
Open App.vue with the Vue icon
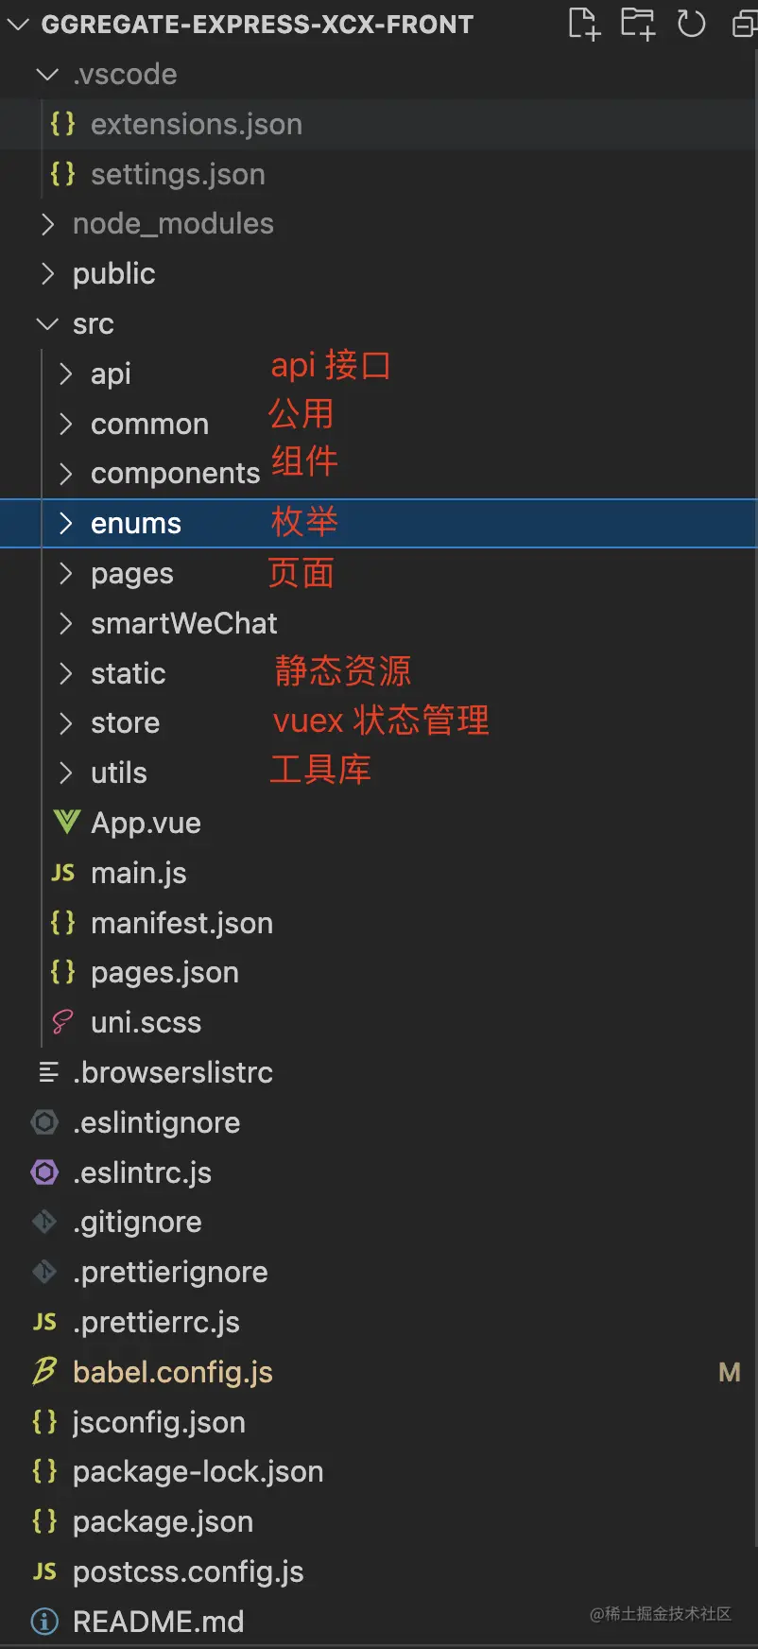tap(146, 823)
